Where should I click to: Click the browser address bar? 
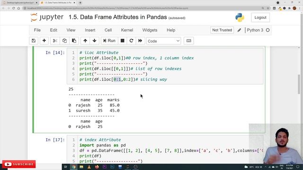pyautogui.click(x=143, y=8)
